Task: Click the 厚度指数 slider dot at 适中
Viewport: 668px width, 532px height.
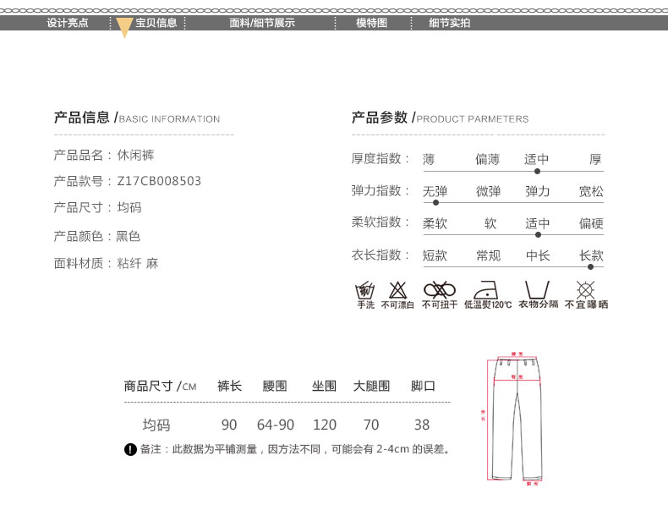Action: click(x=537, y=171)
